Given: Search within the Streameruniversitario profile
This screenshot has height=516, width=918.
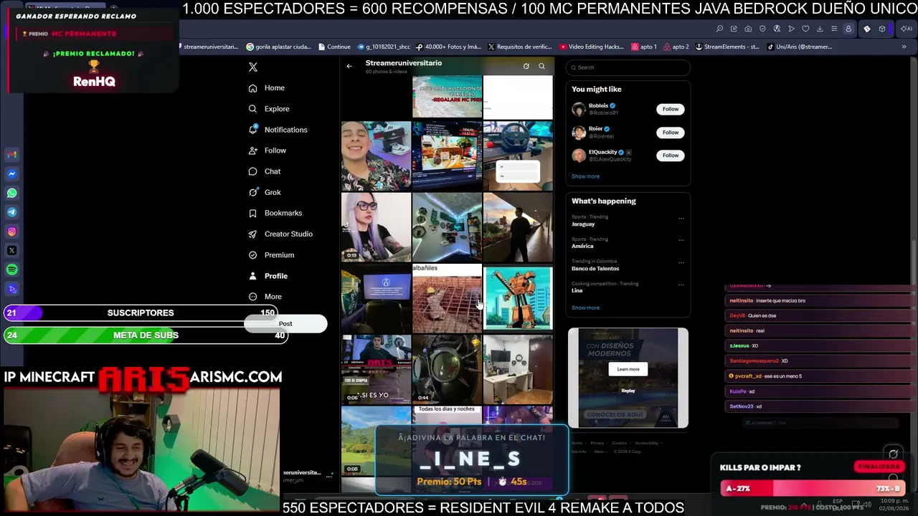Looking at the screenshot, I should (x=541, y=66).
